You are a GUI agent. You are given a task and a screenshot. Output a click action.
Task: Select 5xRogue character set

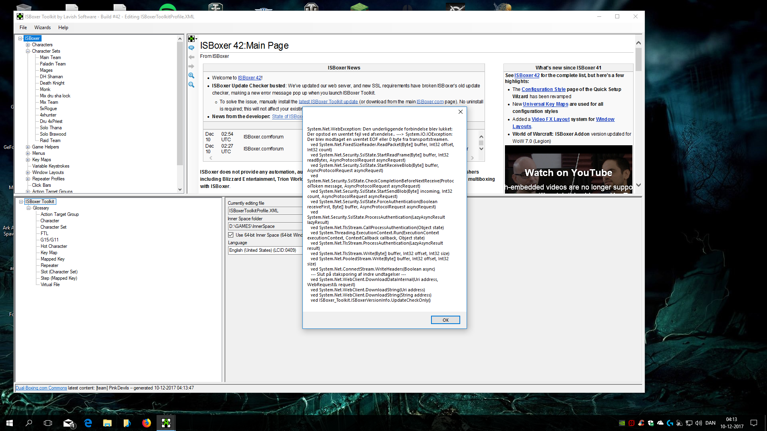pos(48,109)
